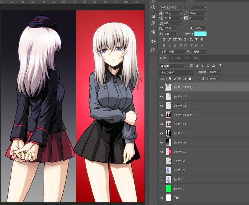Screen dimensions: 249x205
Task: Open the Adjustments panel icon
Action: [153, 16]
